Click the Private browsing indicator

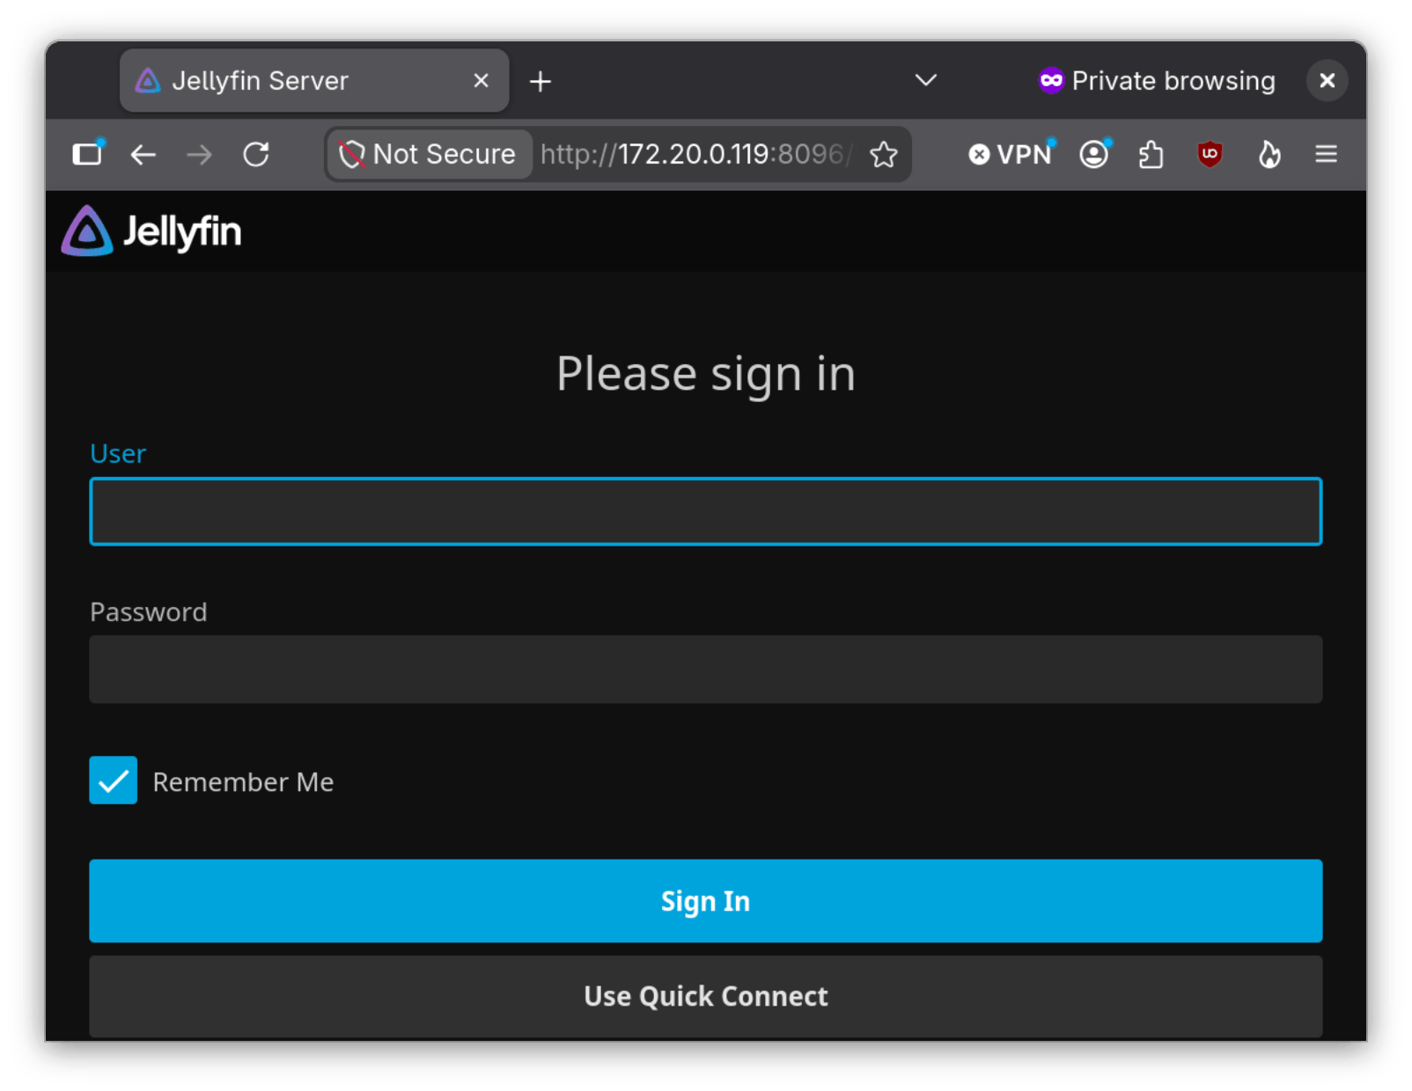[x=1157, y=81]
